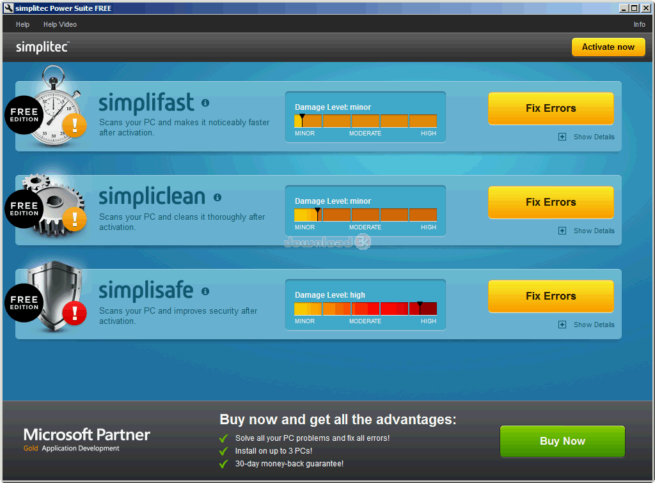Viewport: 655px width, 483px height.
Task: Click the simplifast stopwatch icon
Action: 55,106
